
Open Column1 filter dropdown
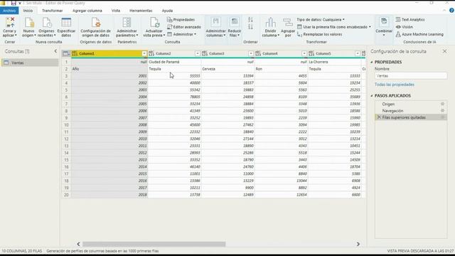tap(144, 53)
